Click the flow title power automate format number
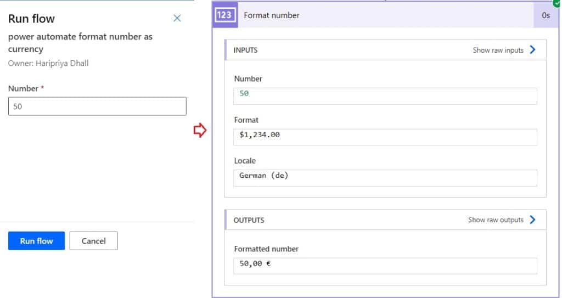562x298 pixels. click(x=80, y=43)
